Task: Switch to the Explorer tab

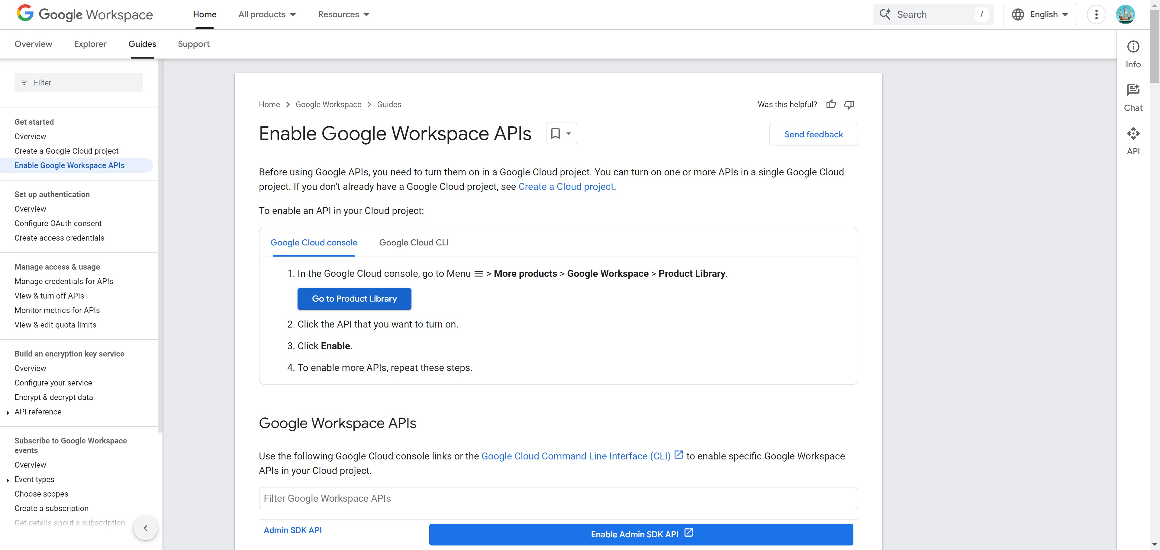Action: pyautogui.click(x=90, y=44)
